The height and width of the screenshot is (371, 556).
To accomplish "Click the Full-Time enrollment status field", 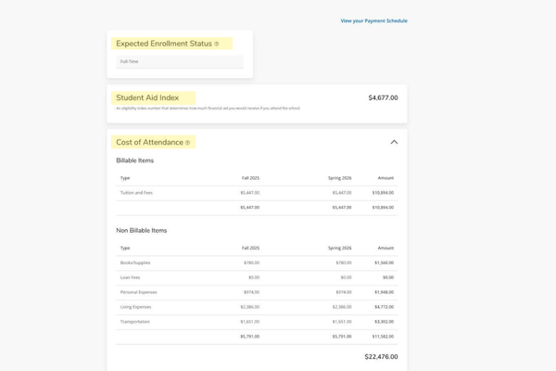I will [x=180, y=62].
